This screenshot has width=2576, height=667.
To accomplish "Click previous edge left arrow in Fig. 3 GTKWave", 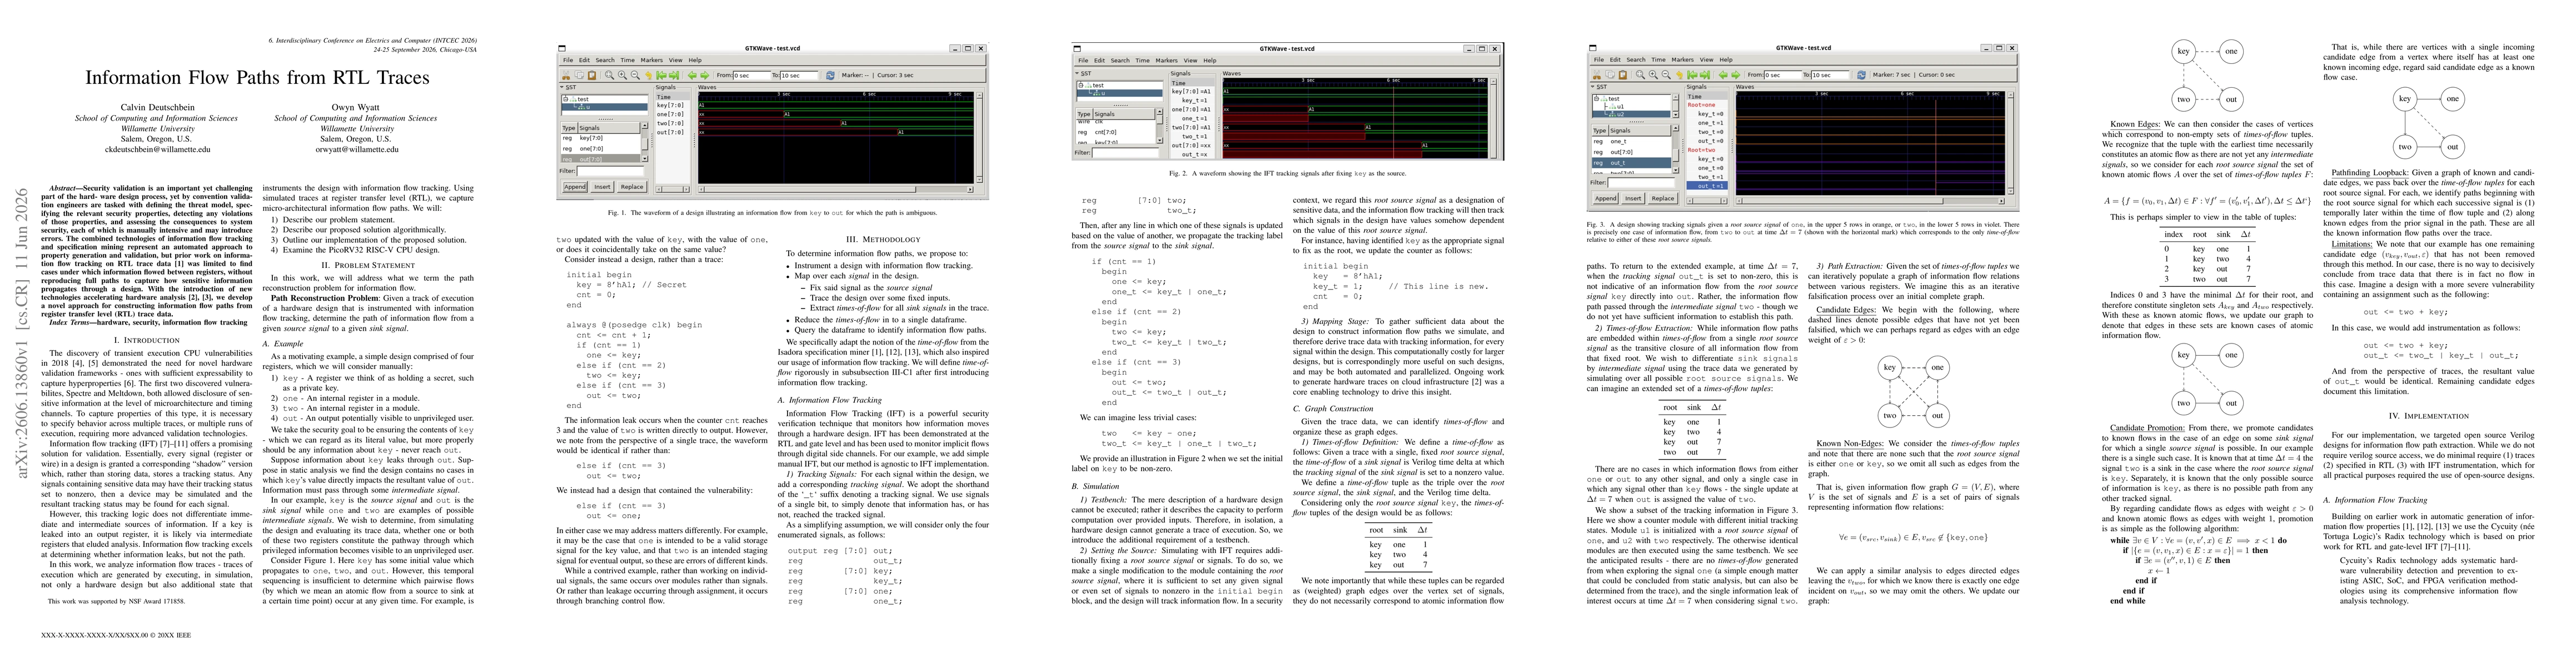I will pyautogui.click(x=1723, y=75).
